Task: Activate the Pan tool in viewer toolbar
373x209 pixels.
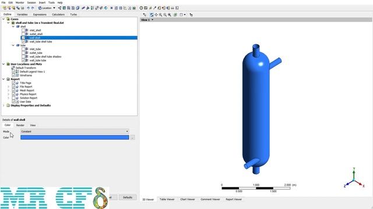Action: [x=156, y=15]
